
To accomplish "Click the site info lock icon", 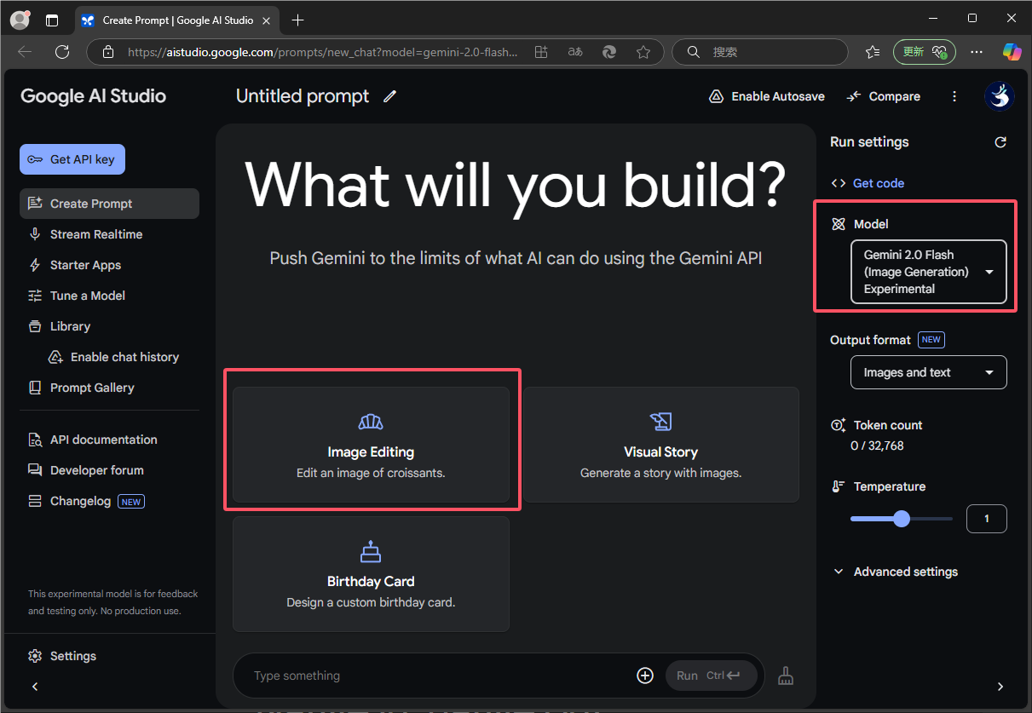I will coord(108,52).
